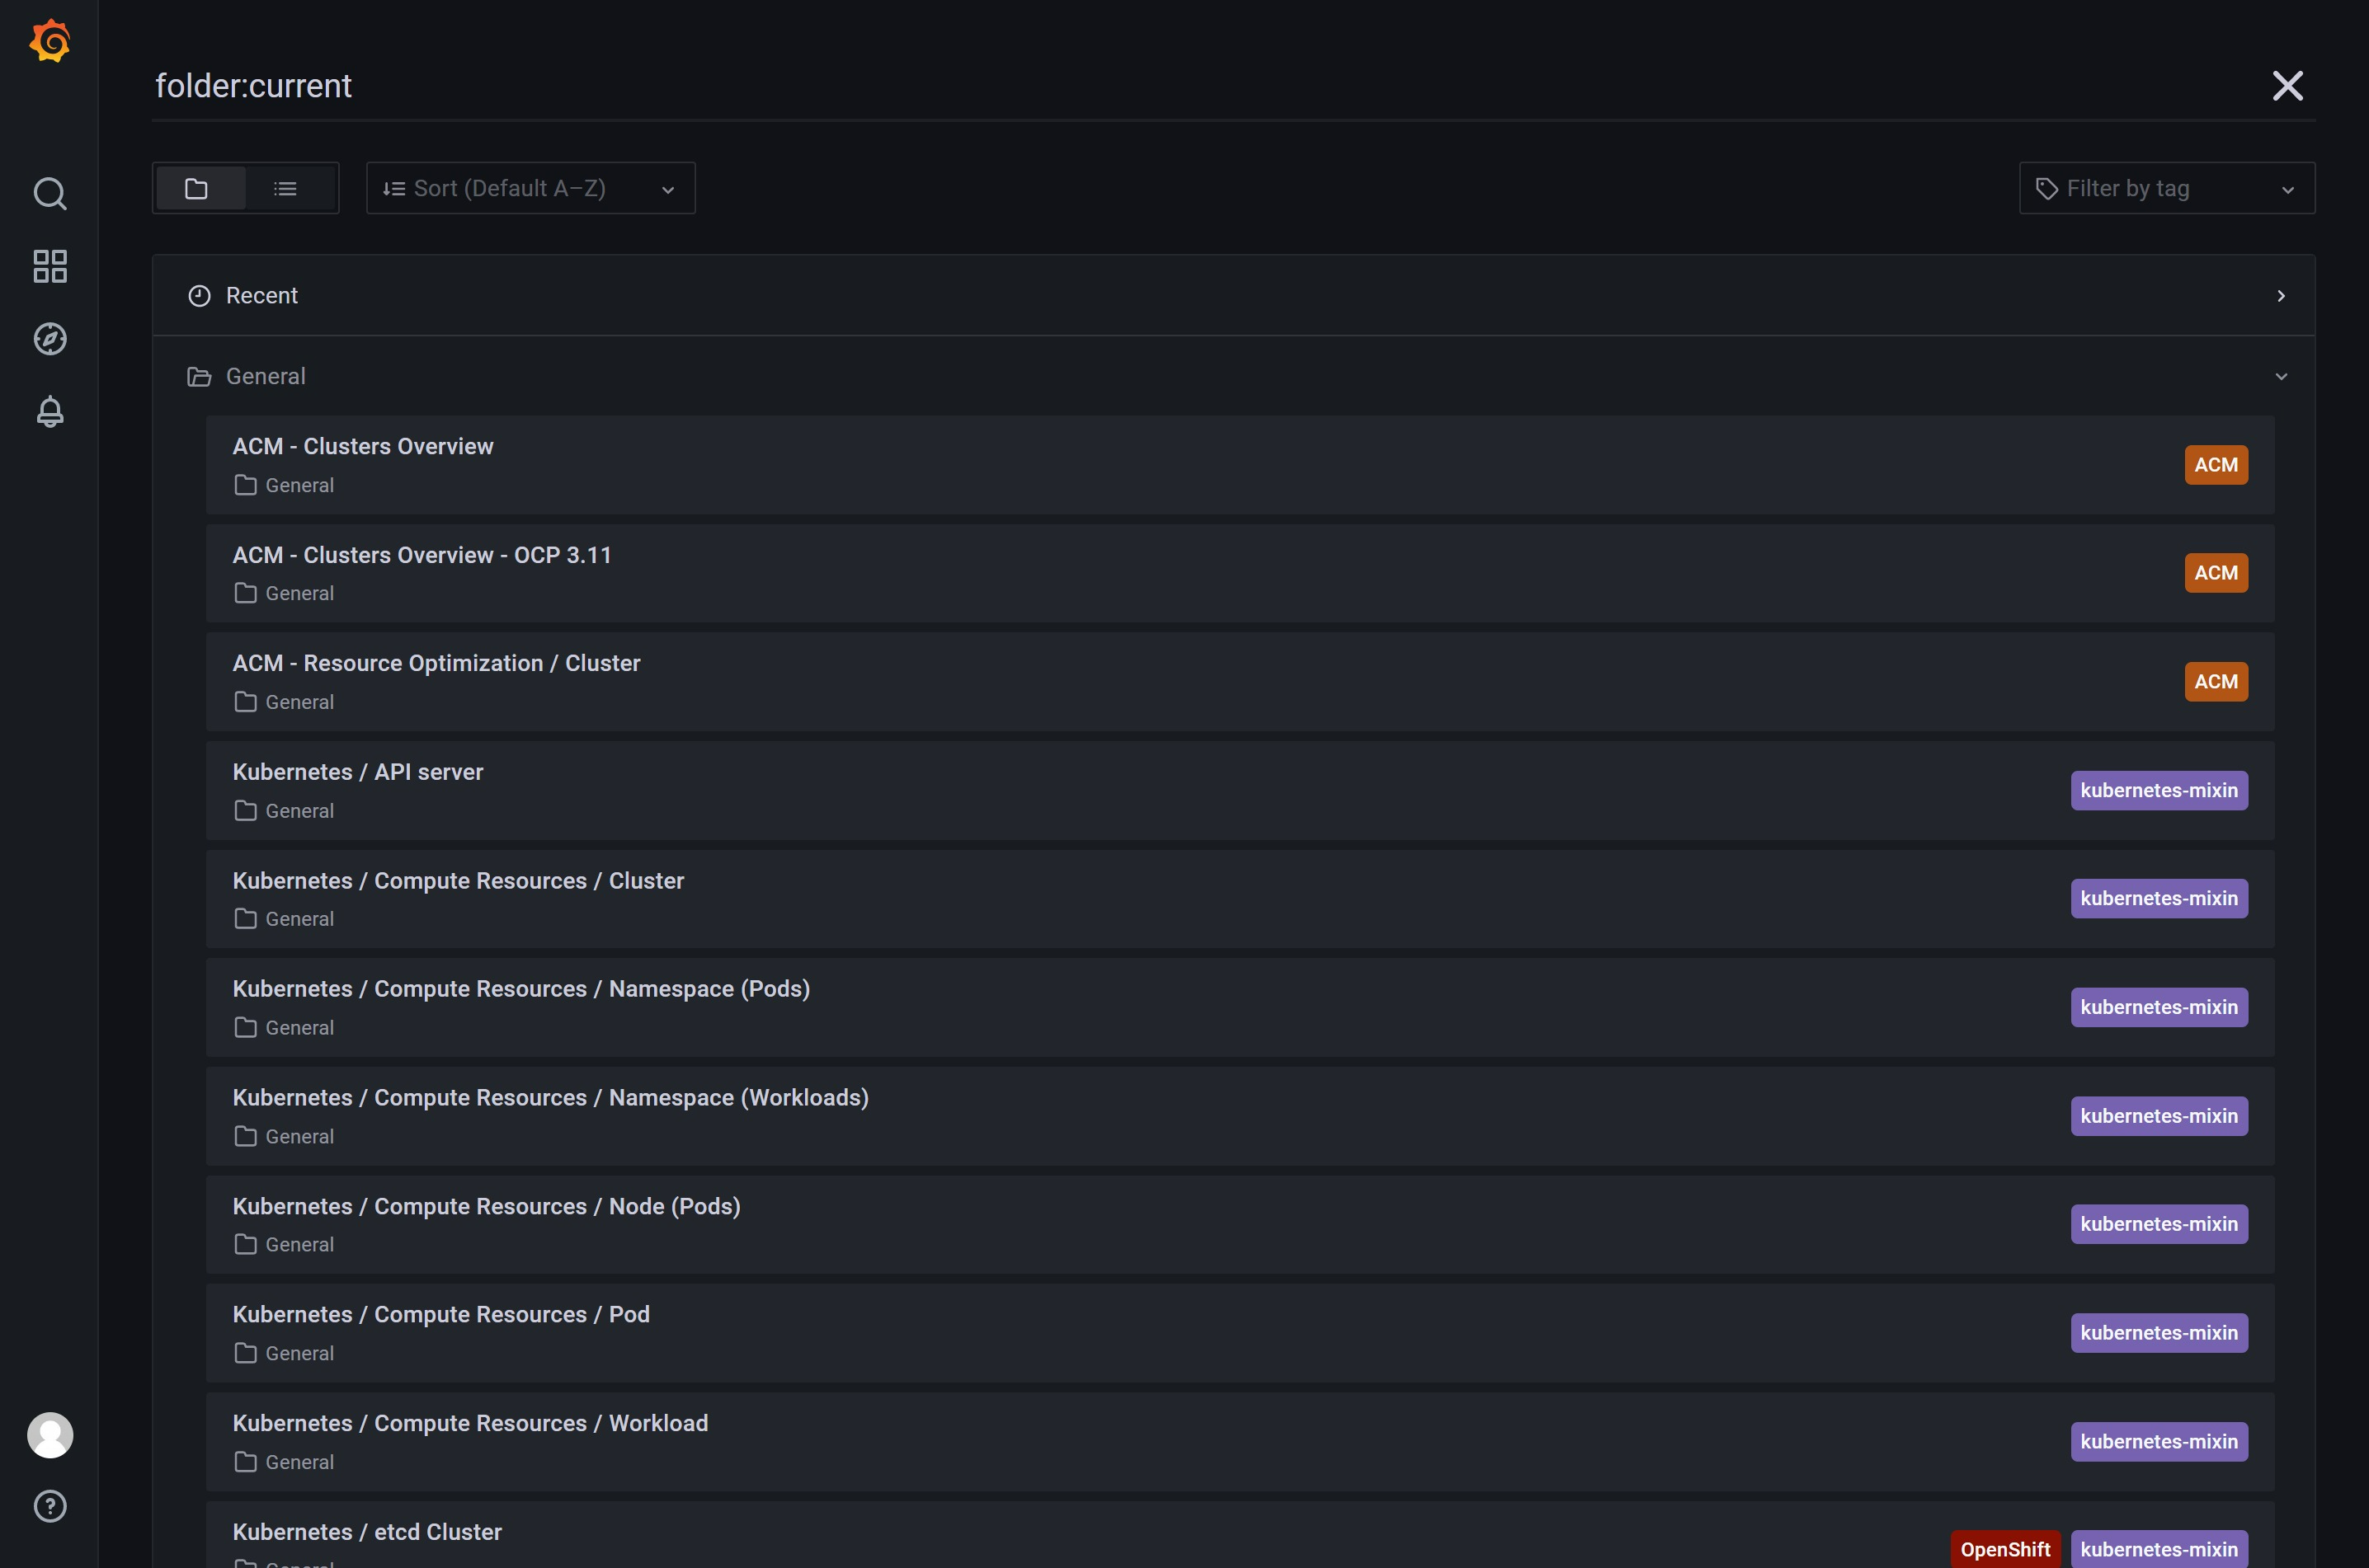The width and height of the screenshot is (2369, 1568).
Task: Open the Sort (Default A–Z) dropdown
Action: click(530, 188)
